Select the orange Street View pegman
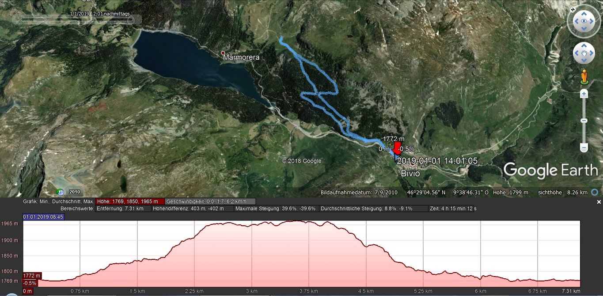The width and height of the screenshot is (603, 296). pyautogui.click(x=584, y=76)
